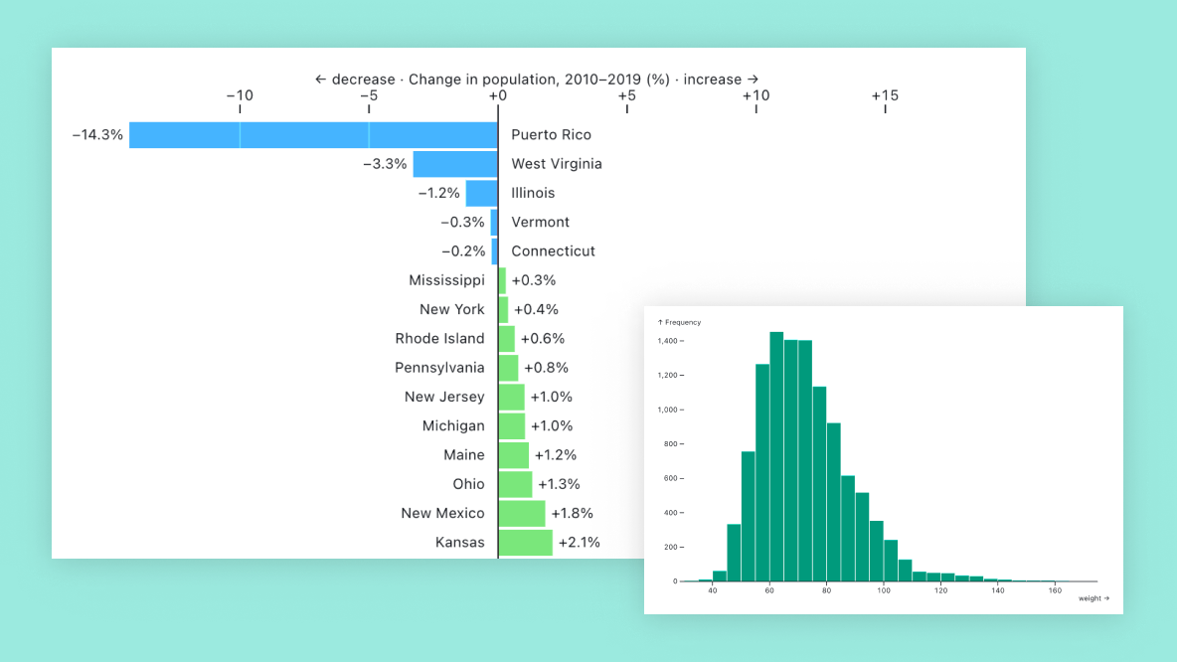Click the +0 baseline axis mark
The height and width of the screenshot is (662, 1177).
click(498, 95)
